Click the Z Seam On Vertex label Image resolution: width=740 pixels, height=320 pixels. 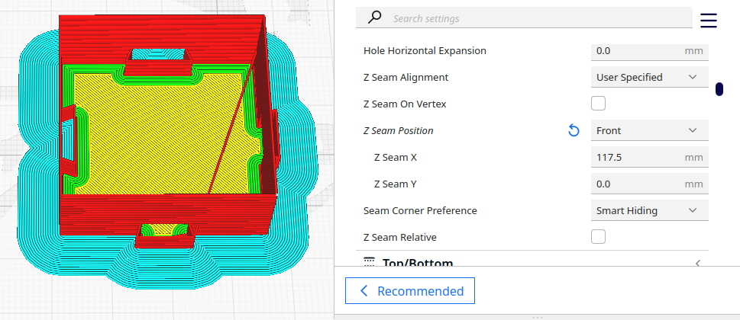click(x=405, y=104)
